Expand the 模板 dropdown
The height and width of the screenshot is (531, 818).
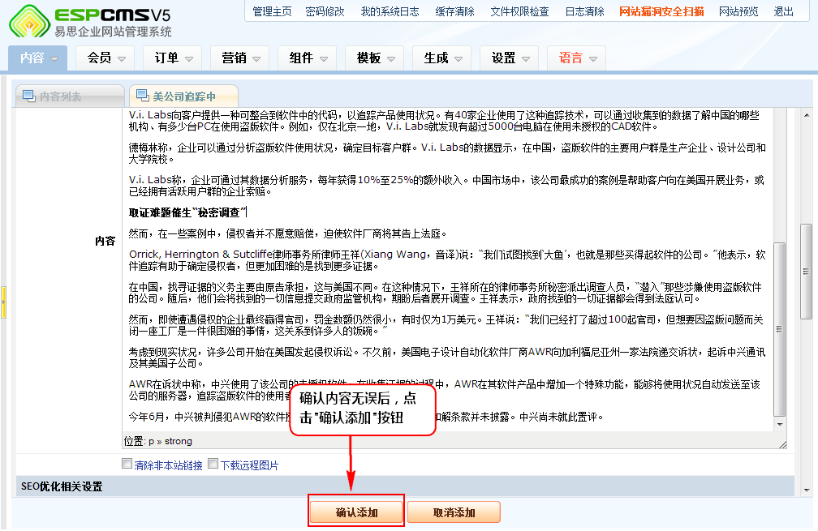pyautogui.click(x=374, y=58)
